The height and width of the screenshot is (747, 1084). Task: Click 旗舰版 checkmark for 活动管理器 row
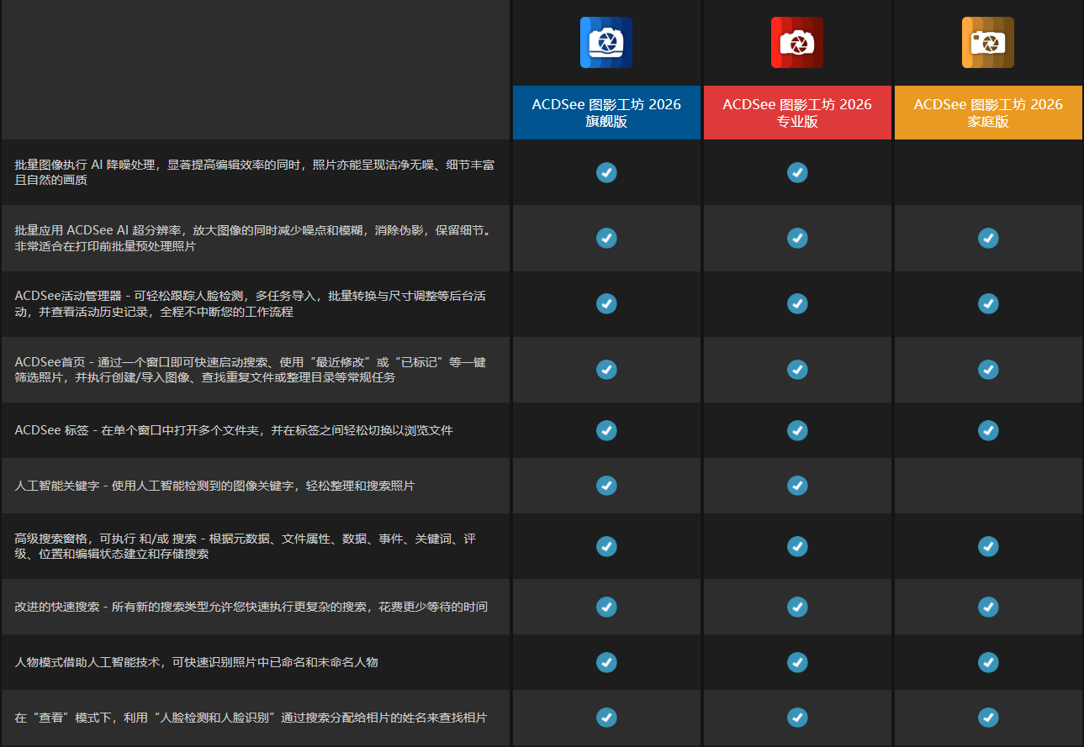click(x=606, y=303)
